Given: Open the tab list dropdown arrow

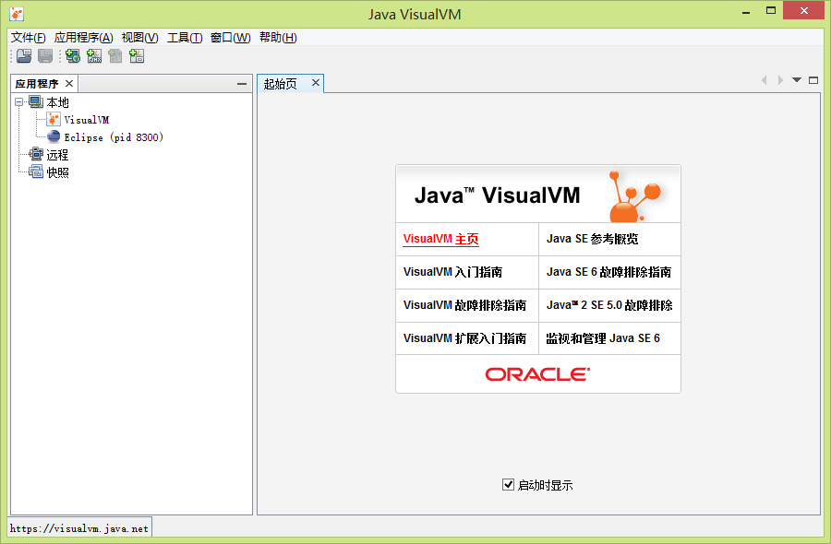Looking at the screenshot, I should [x=797, y=80].
